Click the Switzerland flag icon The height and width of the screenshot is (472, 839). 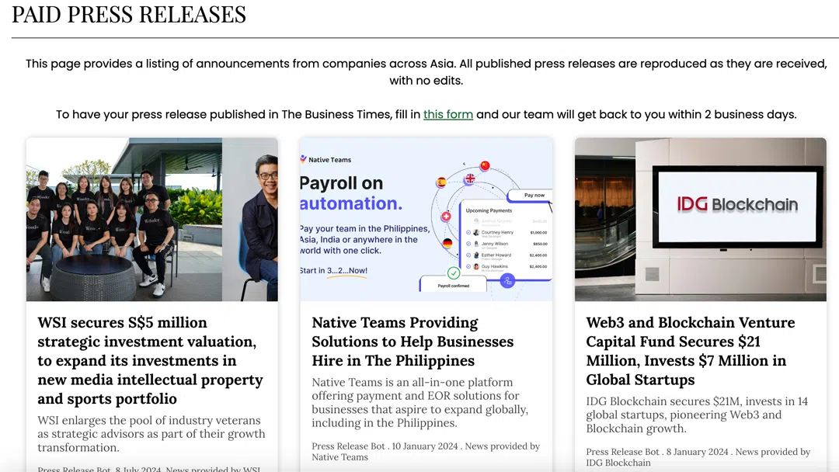coord(446,217)
